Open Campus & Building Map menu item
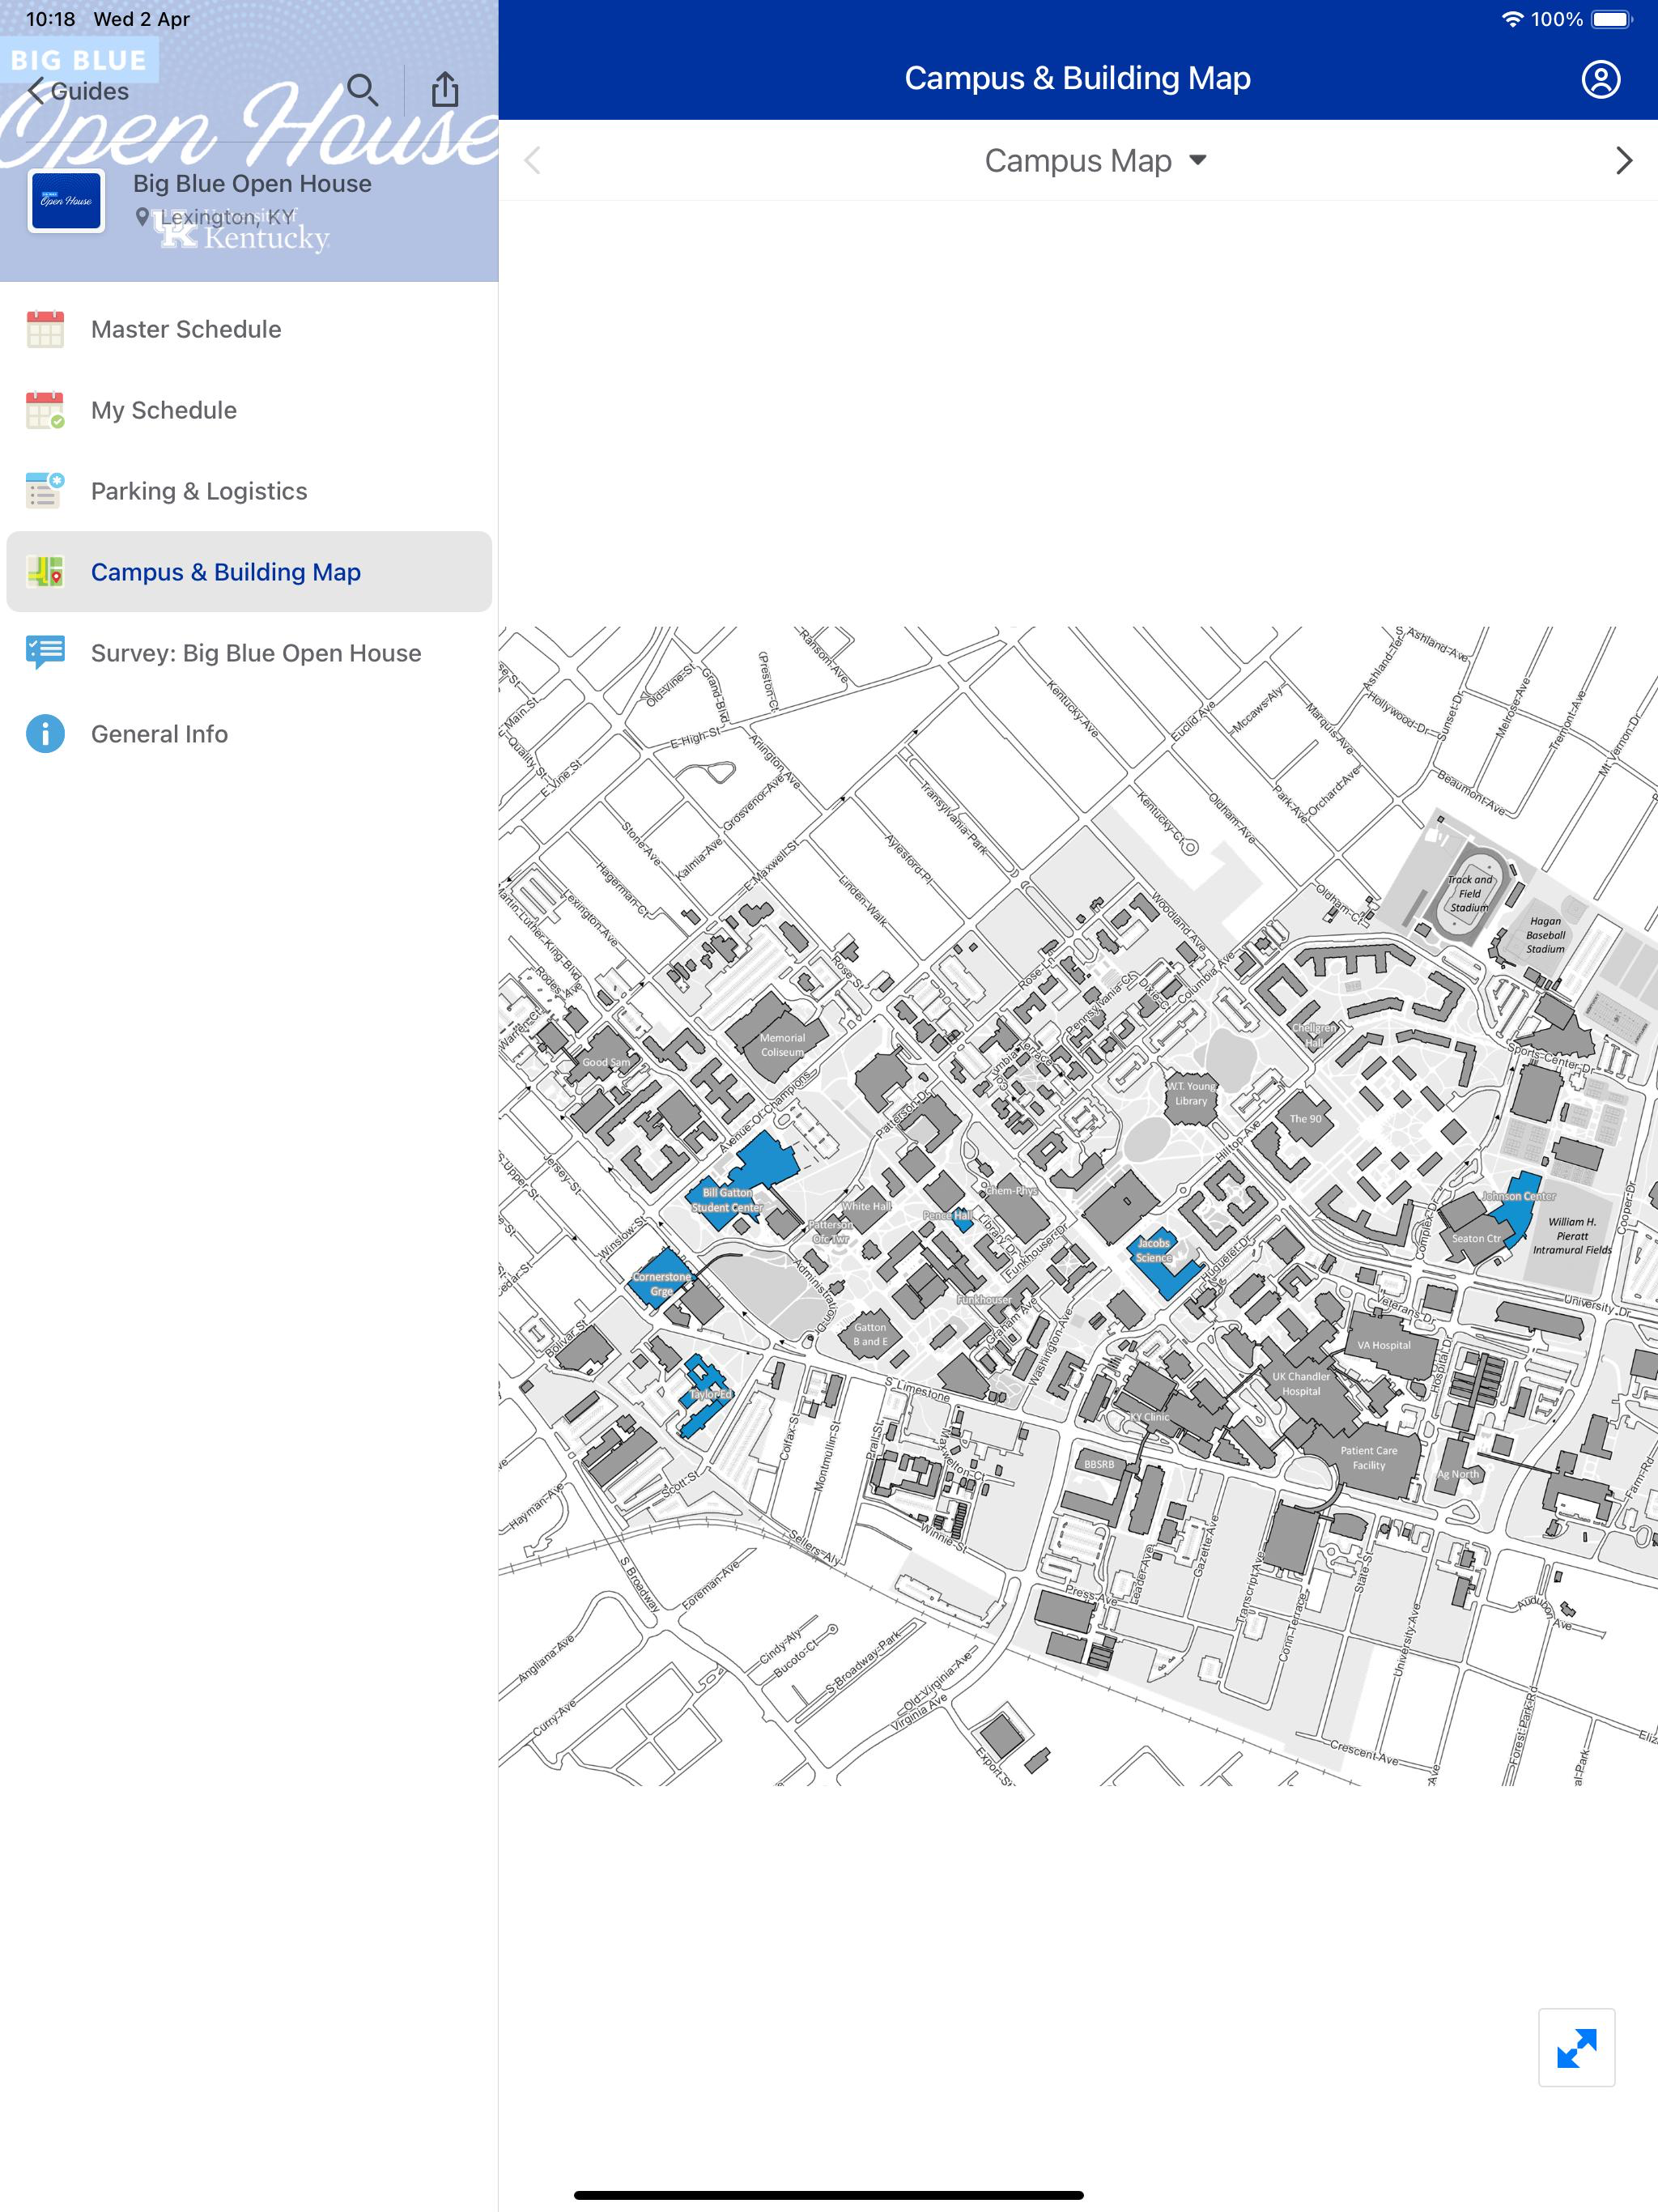The image size is (1658, 2212). click(226, 572)
